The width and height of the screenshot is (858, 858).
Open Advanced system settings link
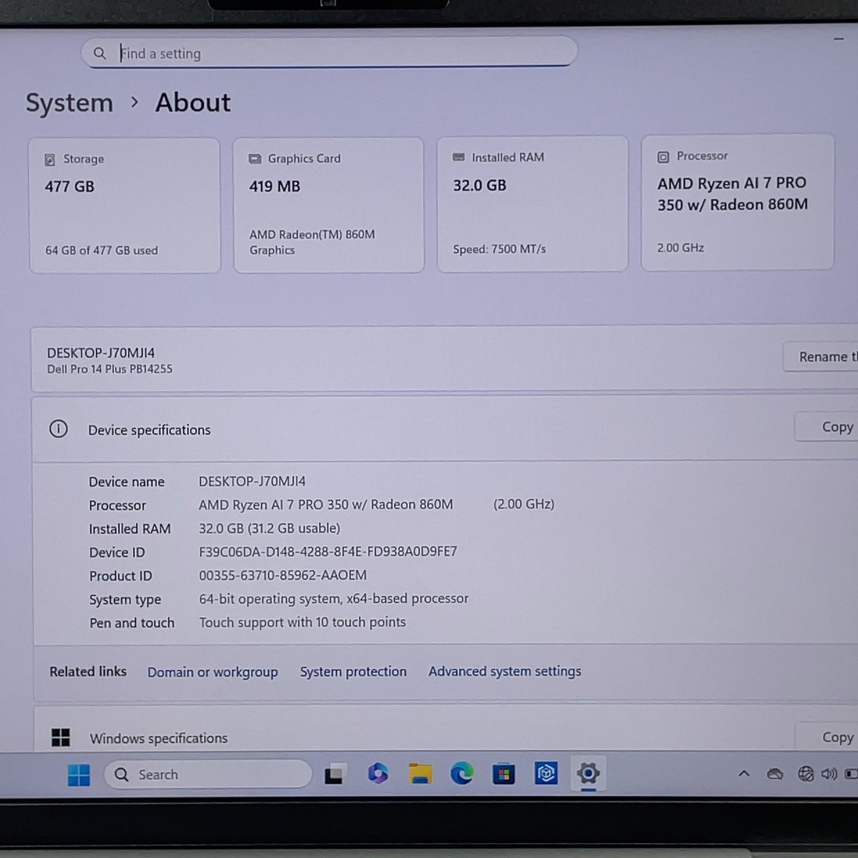pyautogui.click(x=505, y=671)
